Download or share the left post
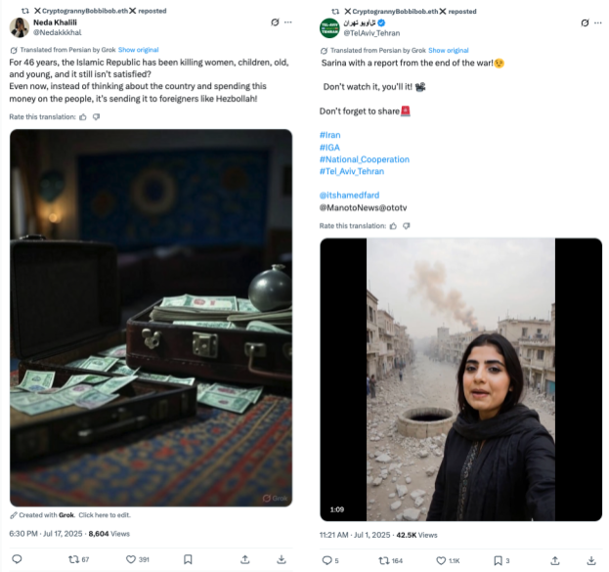 282,559
